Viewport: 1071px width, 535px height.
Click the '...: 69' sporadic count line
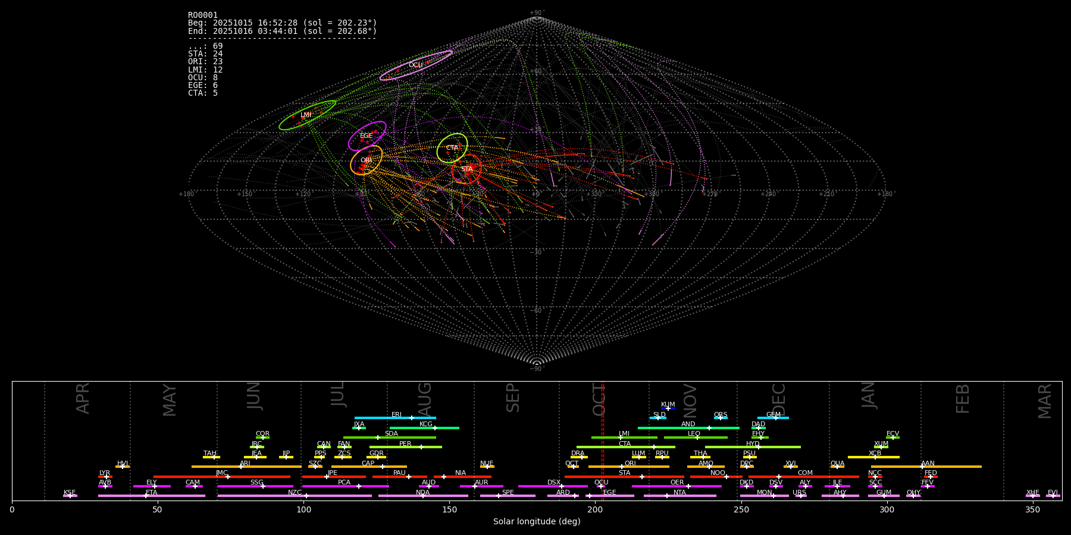(205, 46)
